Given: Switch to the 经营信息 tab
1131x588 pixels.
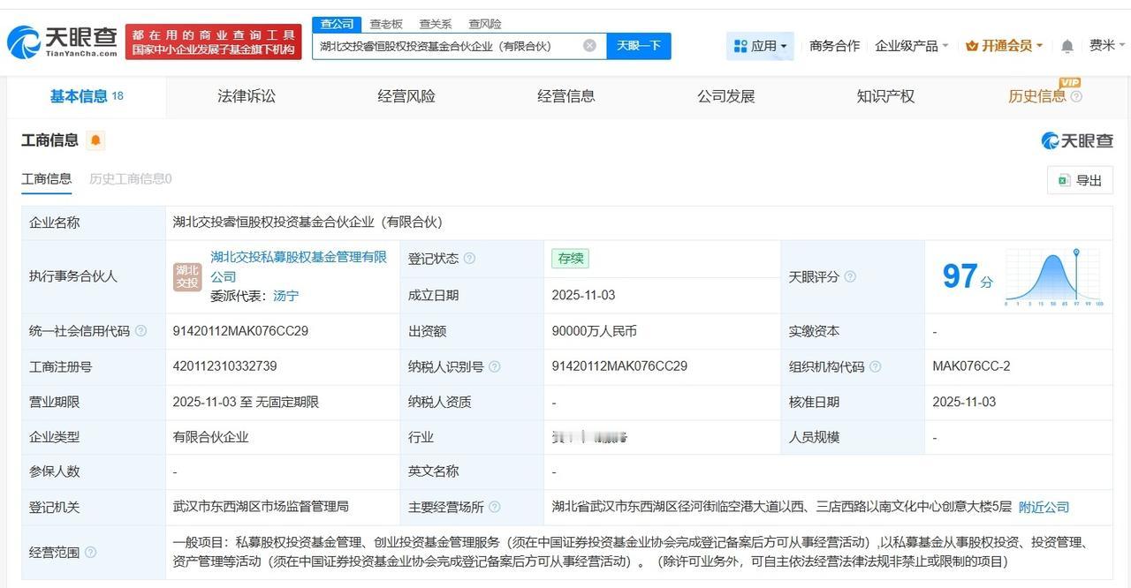Looking at the screenshot, I should [x=566, y=96].
